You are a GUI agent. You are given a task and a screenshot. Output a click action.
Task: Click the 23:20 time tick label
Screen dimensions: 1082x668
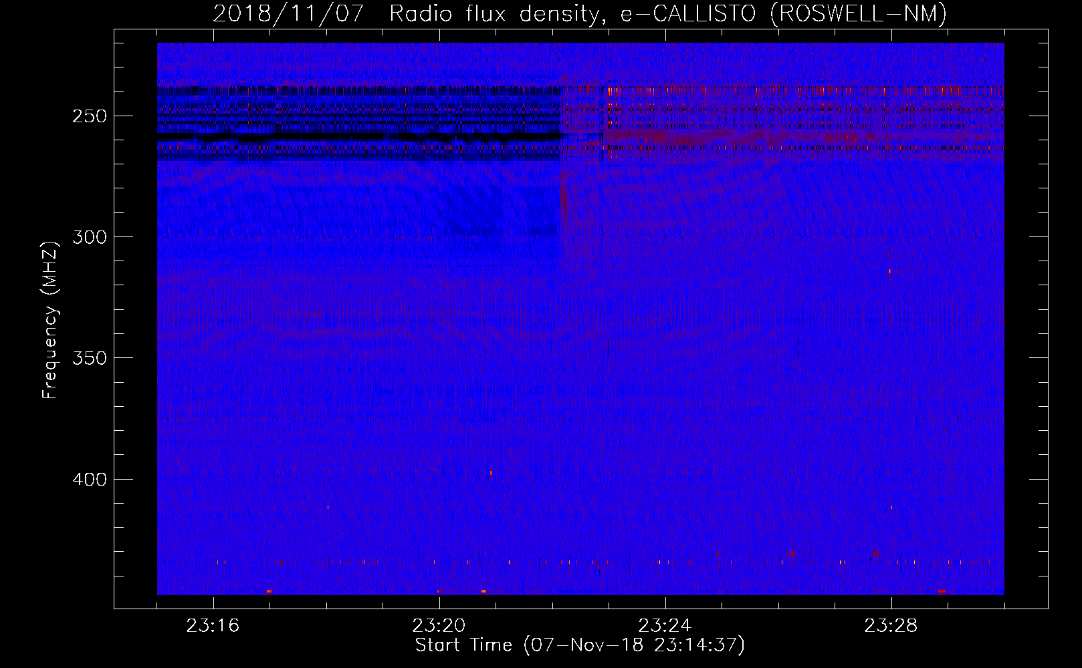point(439,626)
